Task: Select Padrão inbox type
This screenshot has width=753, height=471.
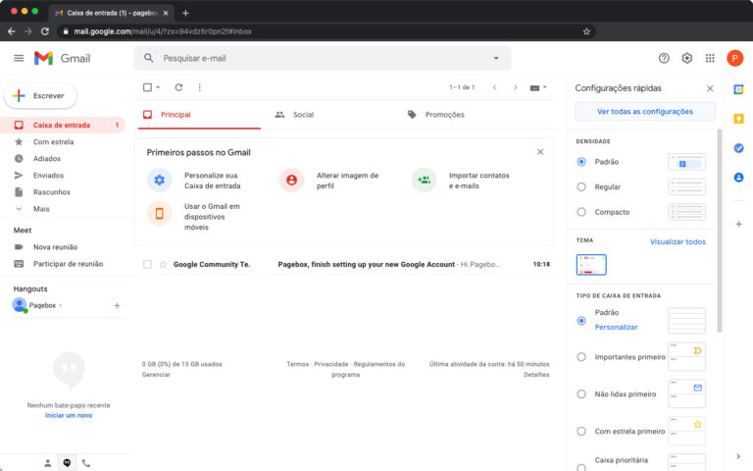Action: 581,321
